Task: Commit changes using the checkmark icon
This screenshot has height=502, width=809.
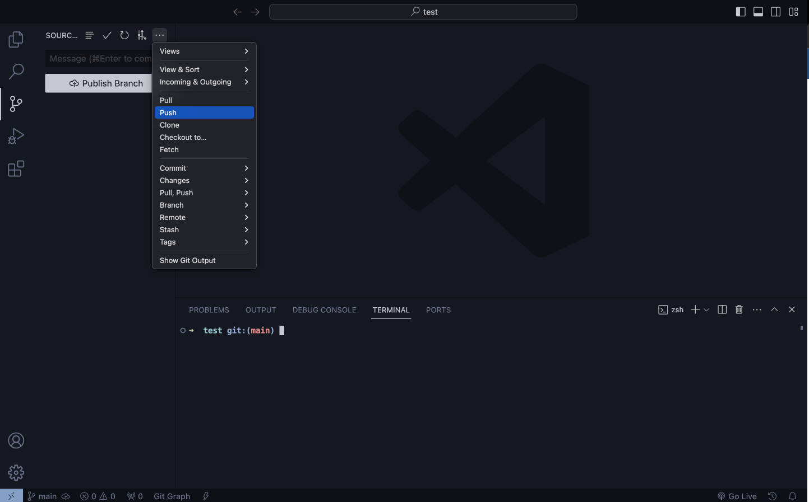Action: (x=107, y=35)
